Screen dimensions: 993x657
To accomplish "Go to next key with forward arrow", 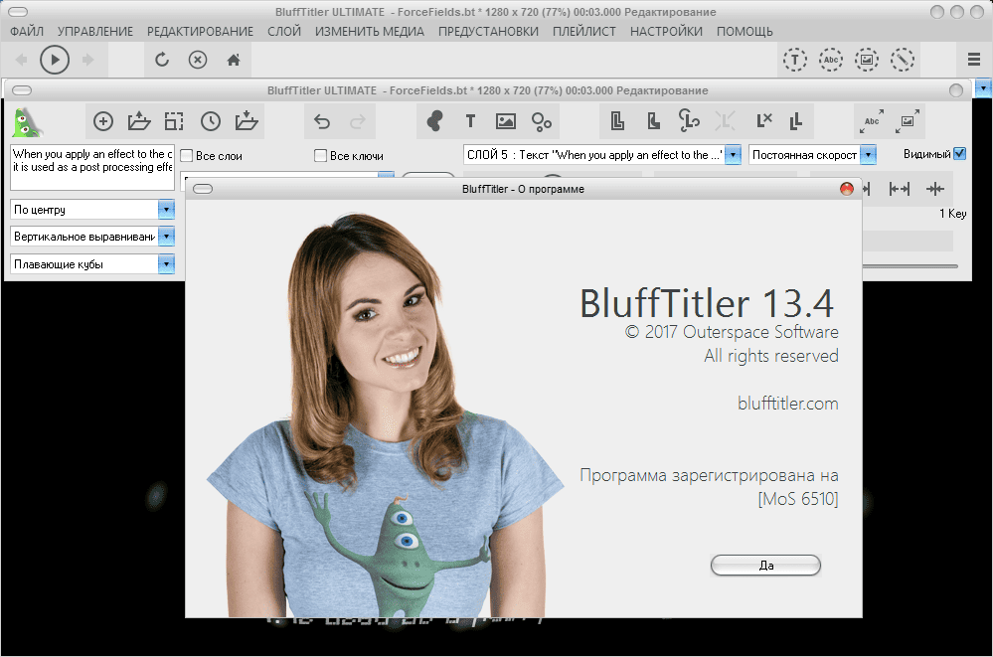I will click(x=88, y=60).
